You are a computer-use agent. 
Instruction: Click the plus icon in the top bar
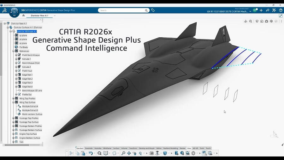tap(261, 10)
